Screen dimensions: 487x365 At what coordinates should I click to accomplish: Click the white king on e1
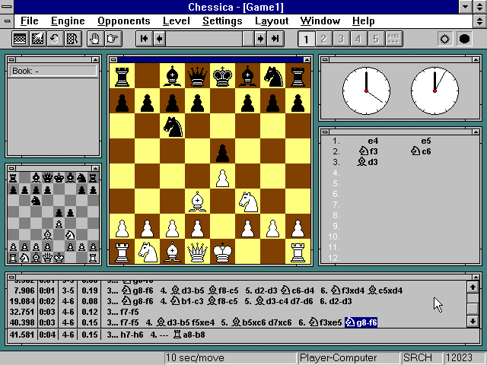(x=222, y=252)
